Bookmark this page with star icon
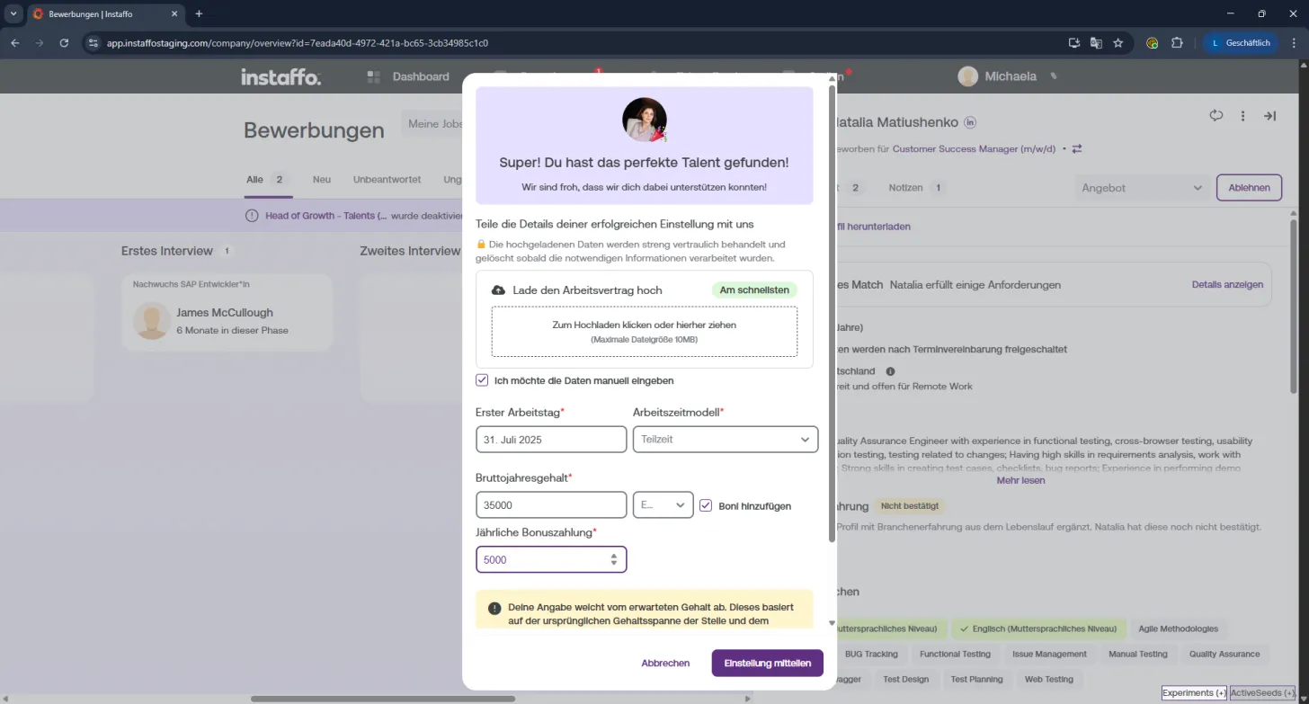 point(1118,42)
